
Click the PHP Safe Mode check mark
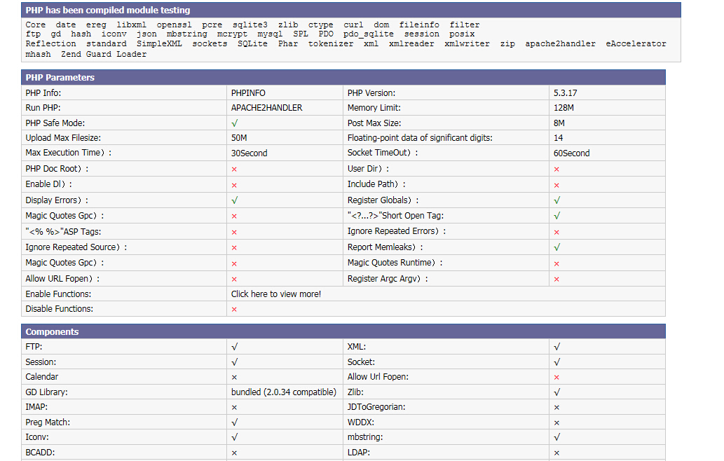pos(234,123)
